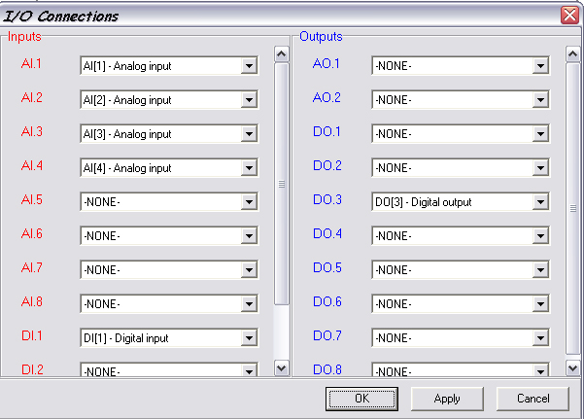584x419 pixels.
Task: Click the Outputs group heading
Action: pos(321,37)
